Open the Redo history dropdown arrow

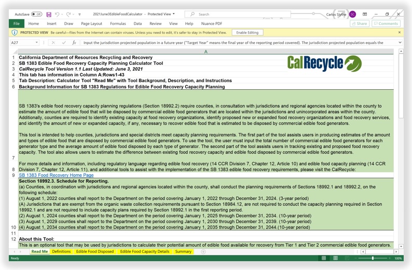[73, 15]
